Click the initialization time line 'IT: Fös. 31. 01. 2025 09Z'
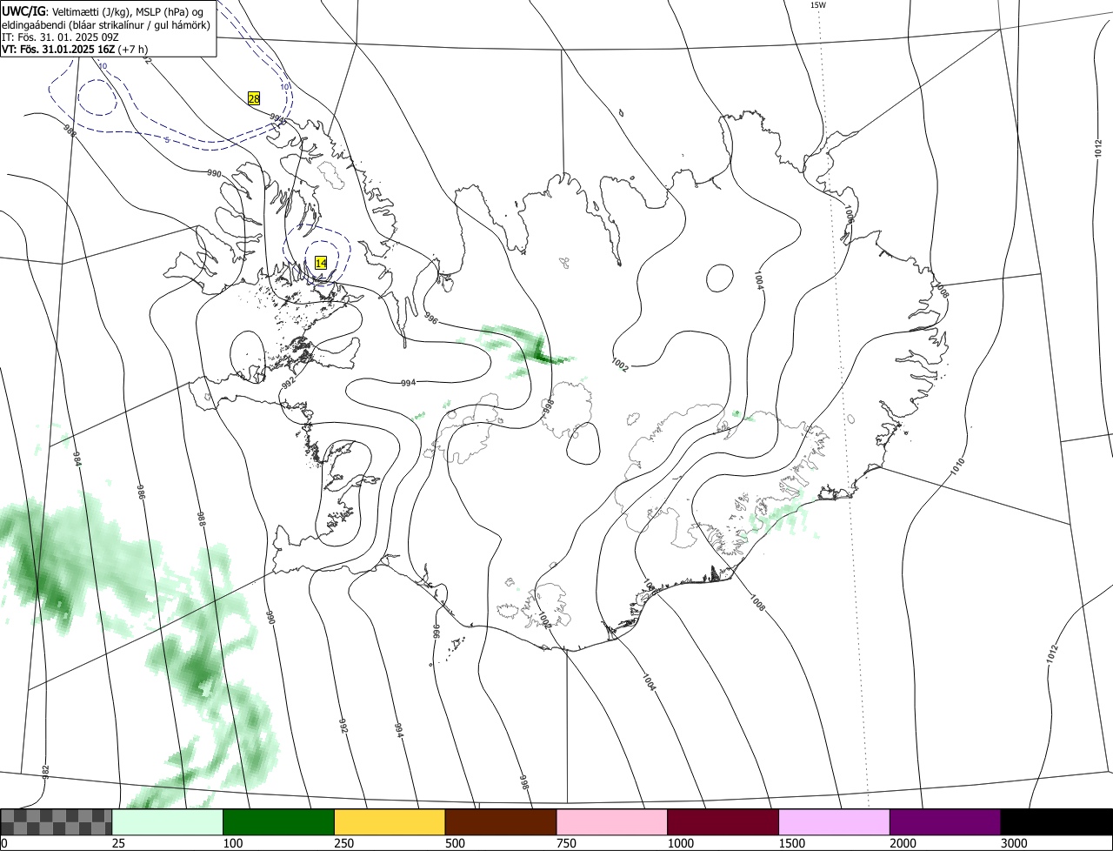This screenshot has height=851, width=1113. coord(61,37)
